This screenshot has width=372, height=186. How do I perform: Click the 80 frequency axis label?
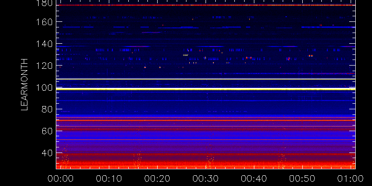click(x=47, y=110)
